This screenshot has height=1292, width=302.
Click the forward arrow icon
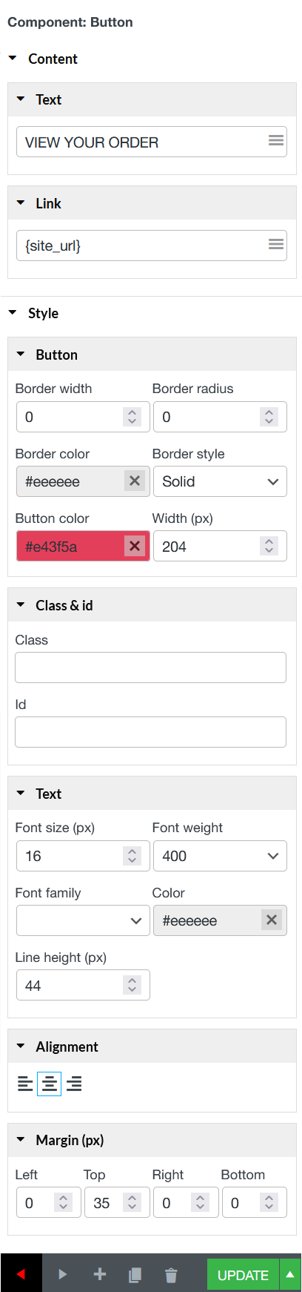pos(63,1274)
